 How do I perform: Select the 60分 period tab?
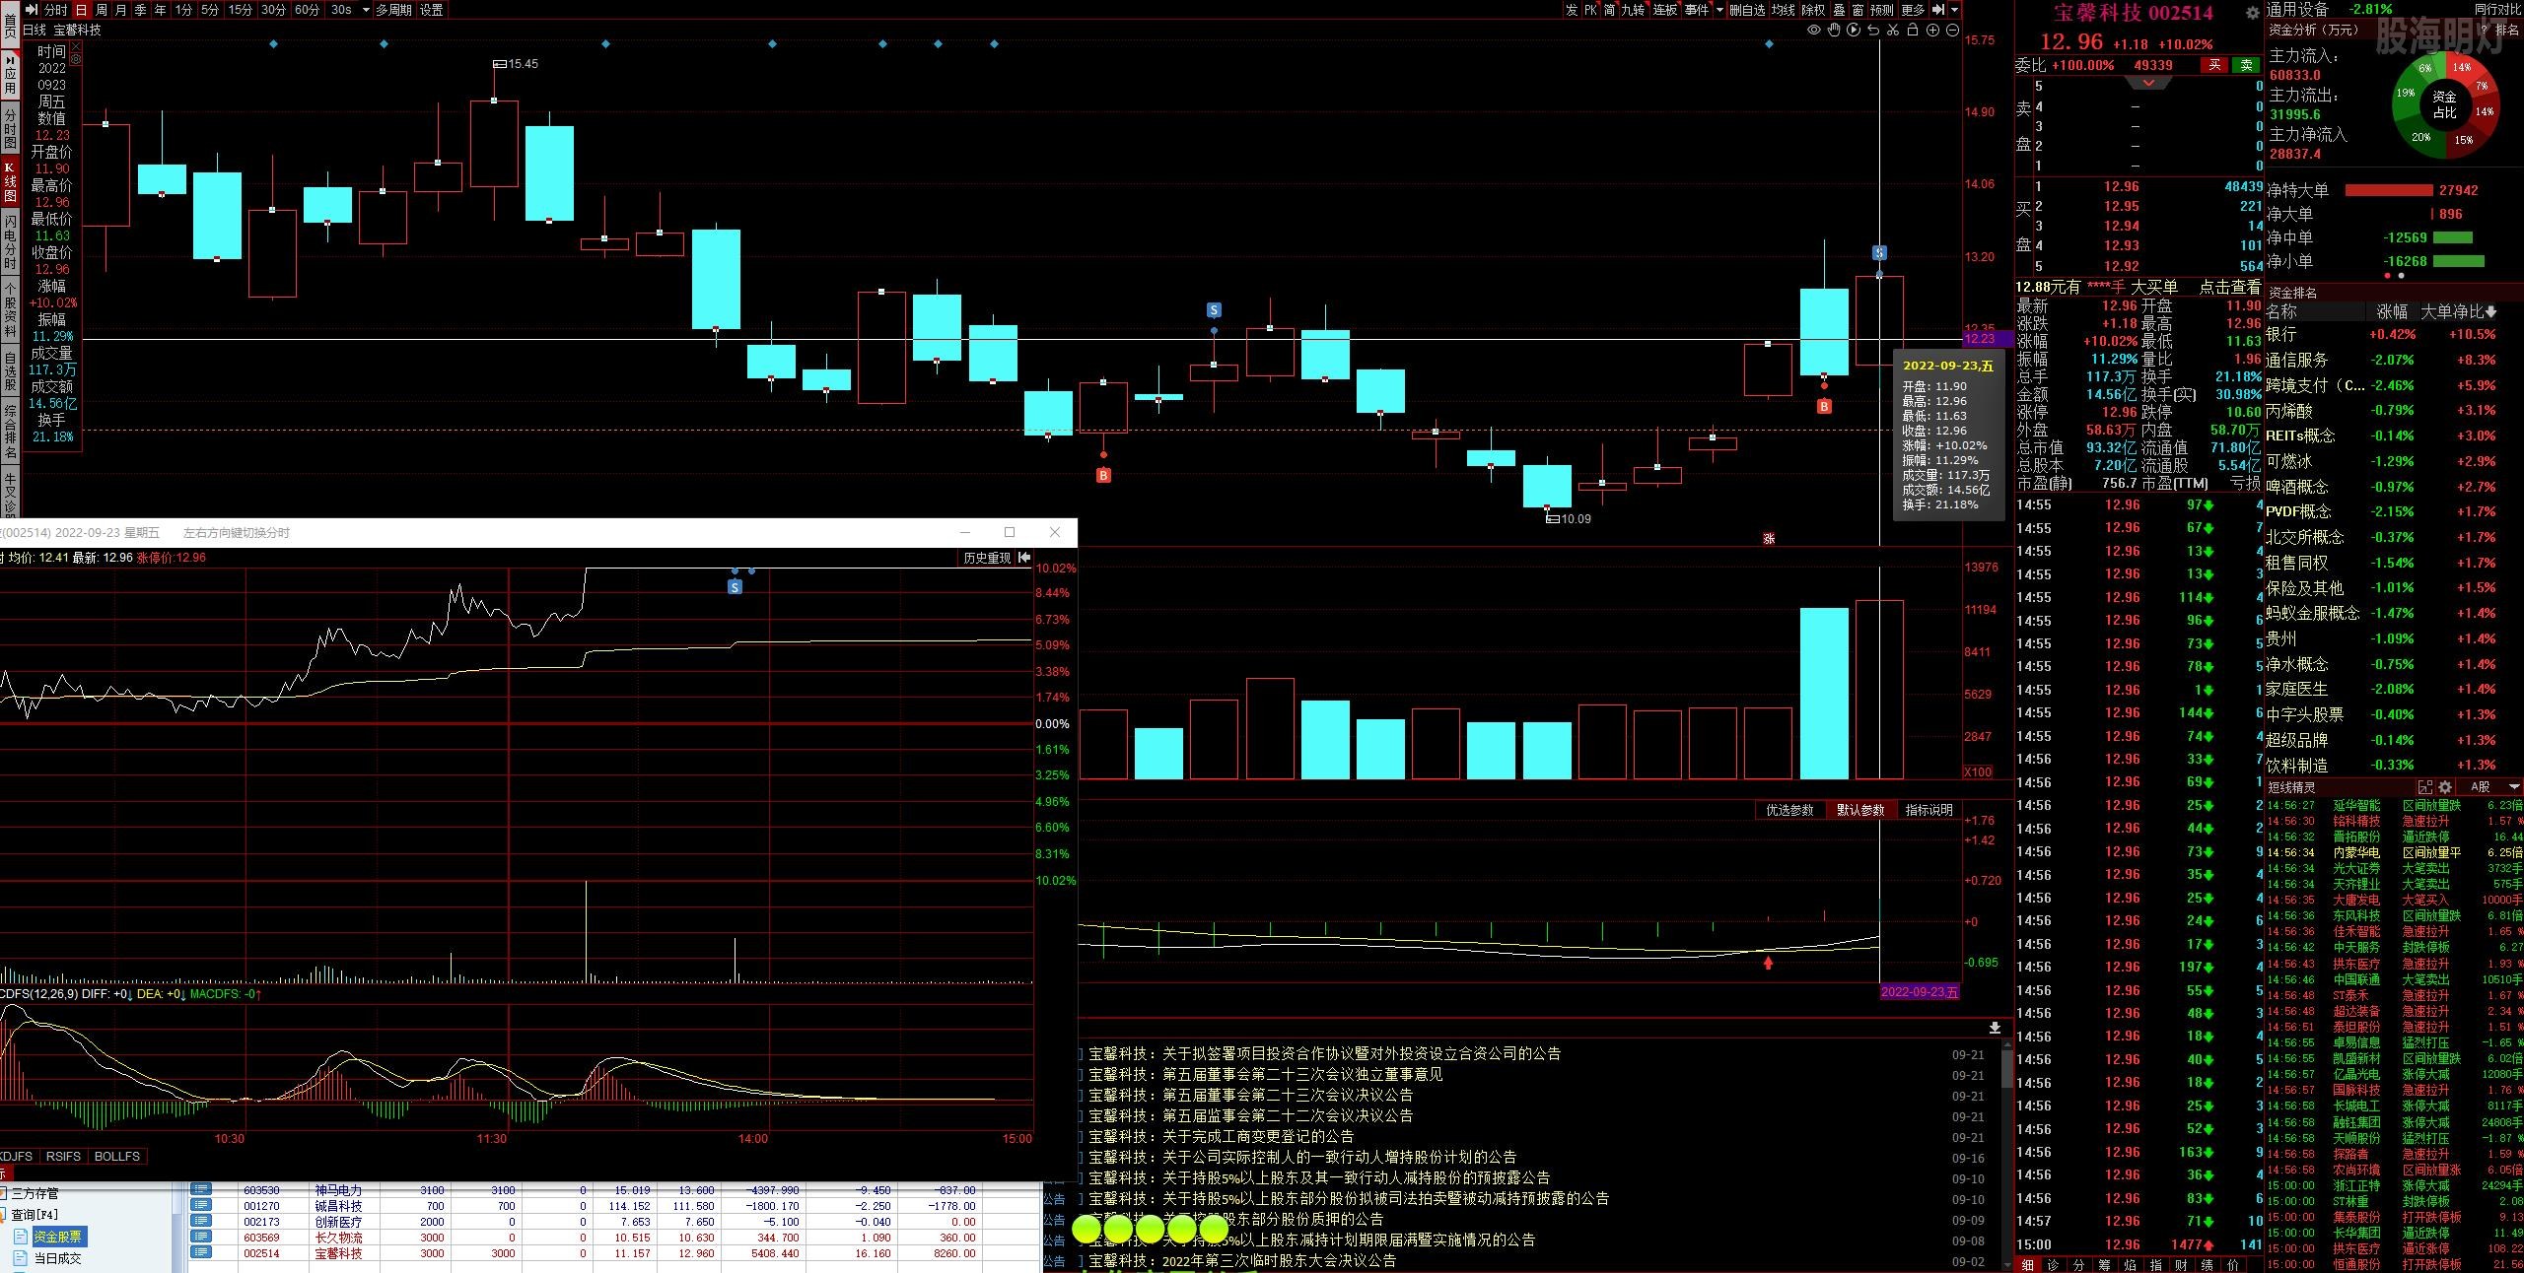[x=307, y=10]
